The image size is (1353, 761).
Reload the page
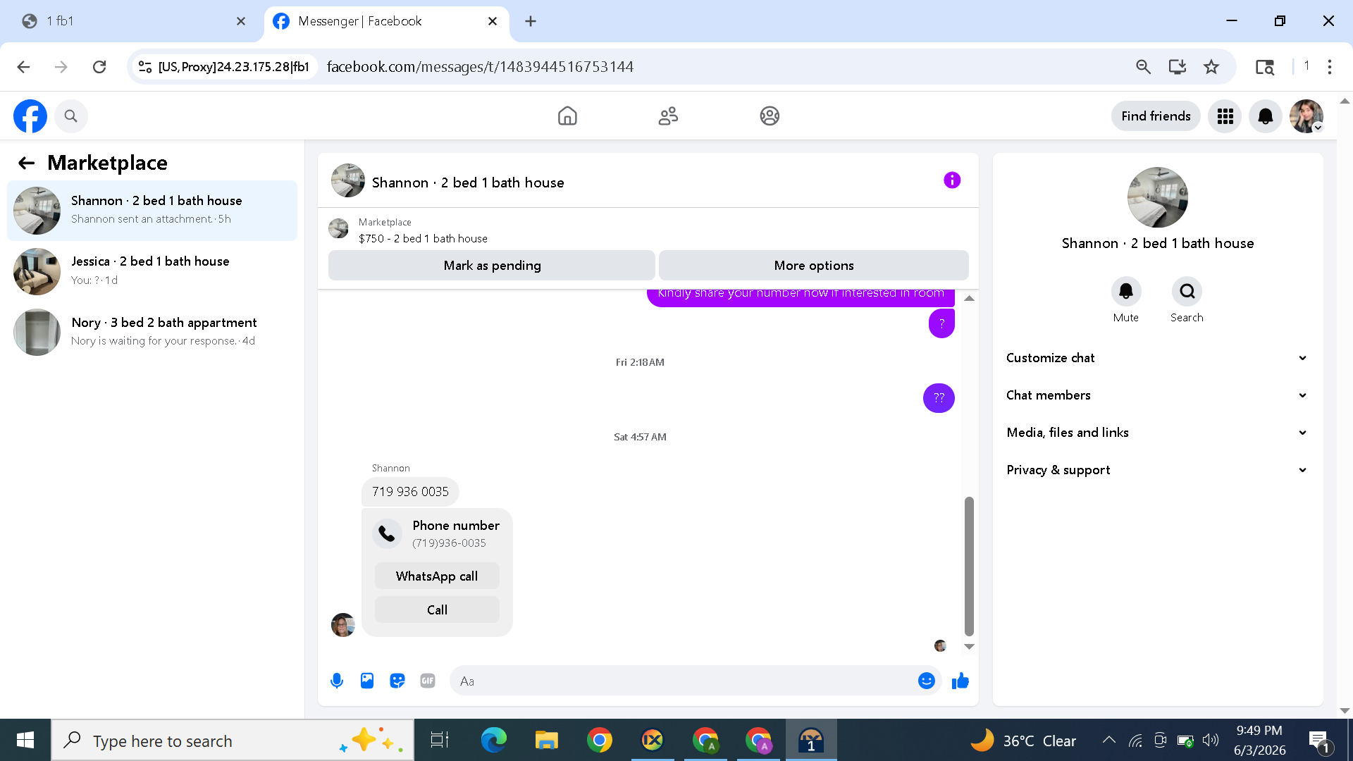pos(99,67)
